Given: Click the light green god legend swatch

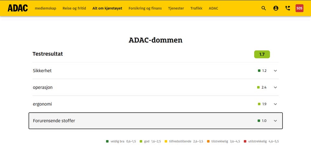Looking at the screenshot, I should (141, 141).
